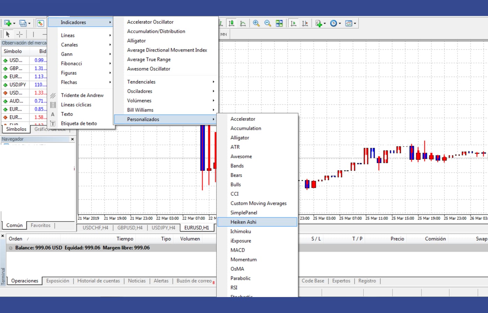Sort orders by Volumen column header
Image resolution: width=488 pixels, height=313 pixels.
click(x=190, y=239)
